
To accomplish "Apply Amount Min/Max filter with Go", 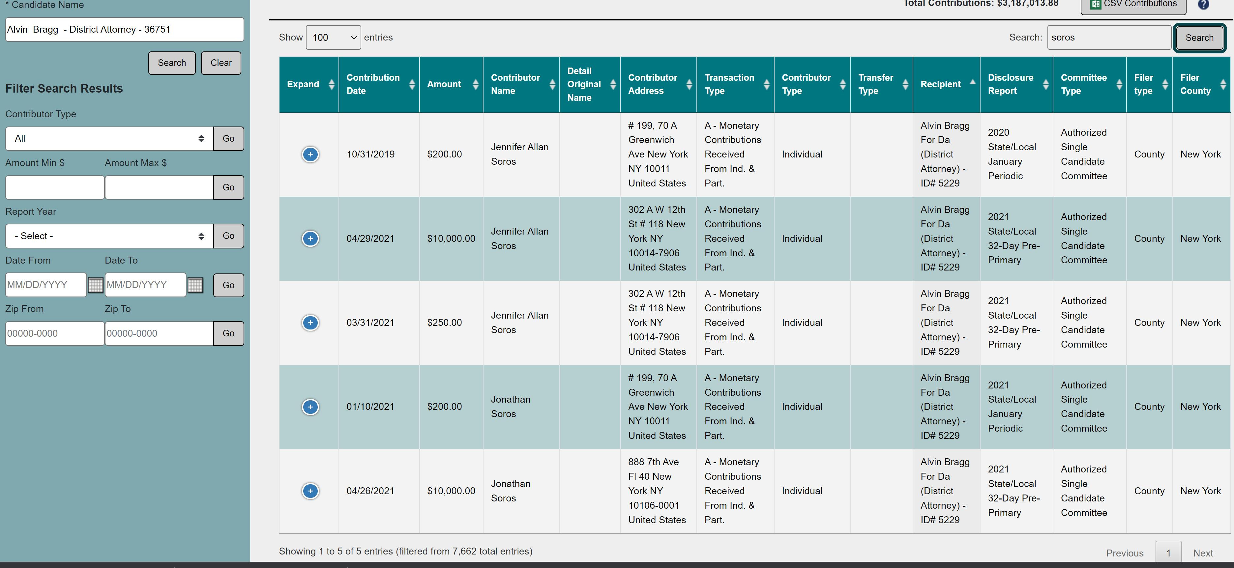I will 228,187.
